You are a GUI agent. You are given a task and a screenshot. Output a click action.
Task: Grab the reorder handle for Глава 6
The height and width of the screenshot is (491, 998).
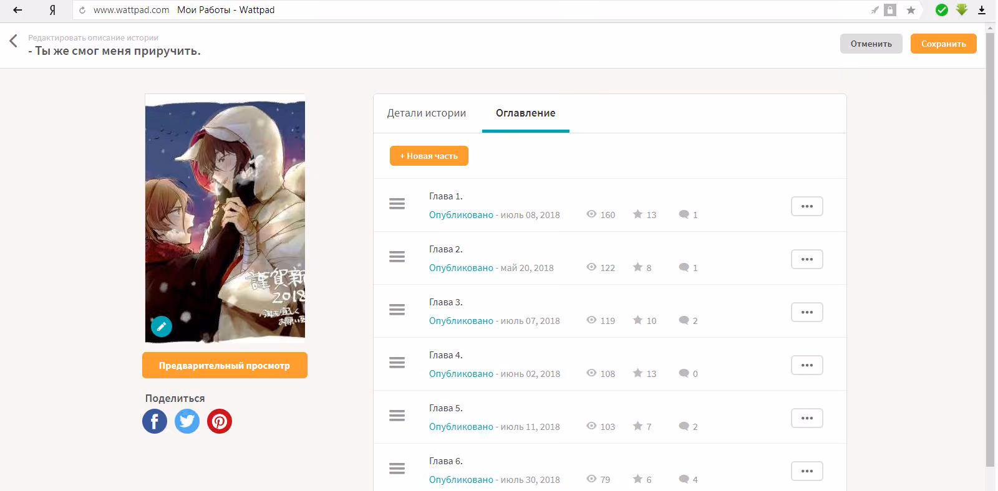click(x=397, y=469)
